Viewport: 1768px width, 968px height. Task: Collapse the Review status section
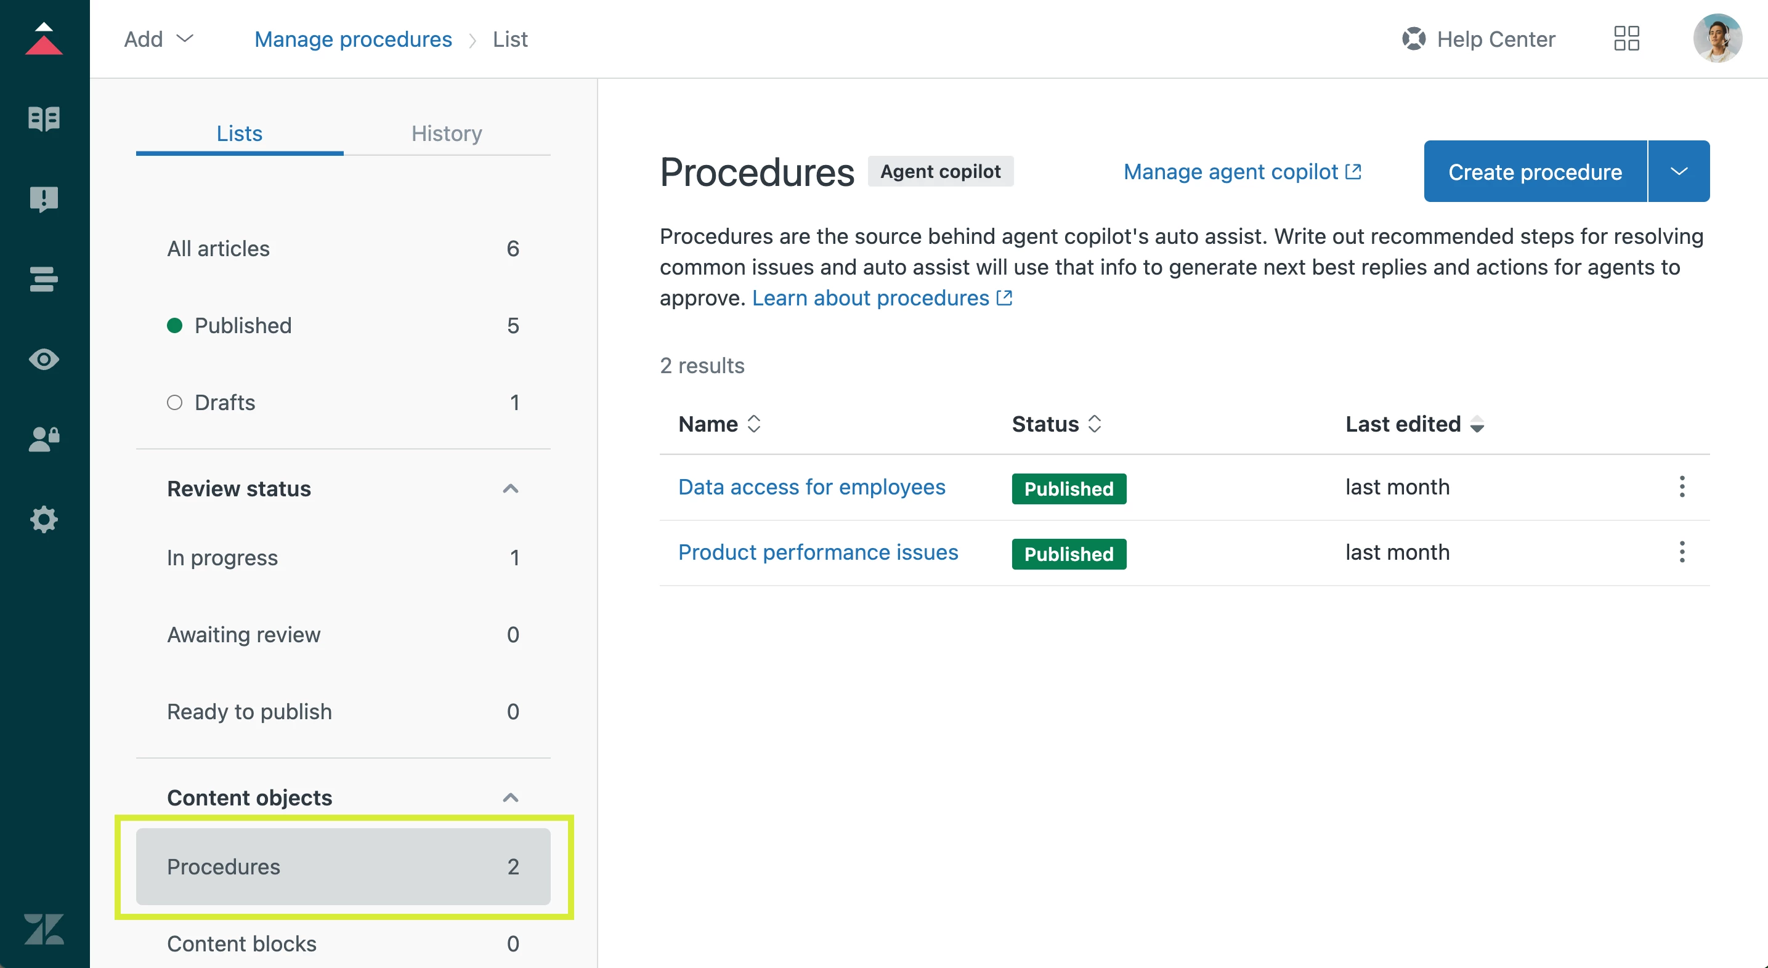tap(510, 488)
